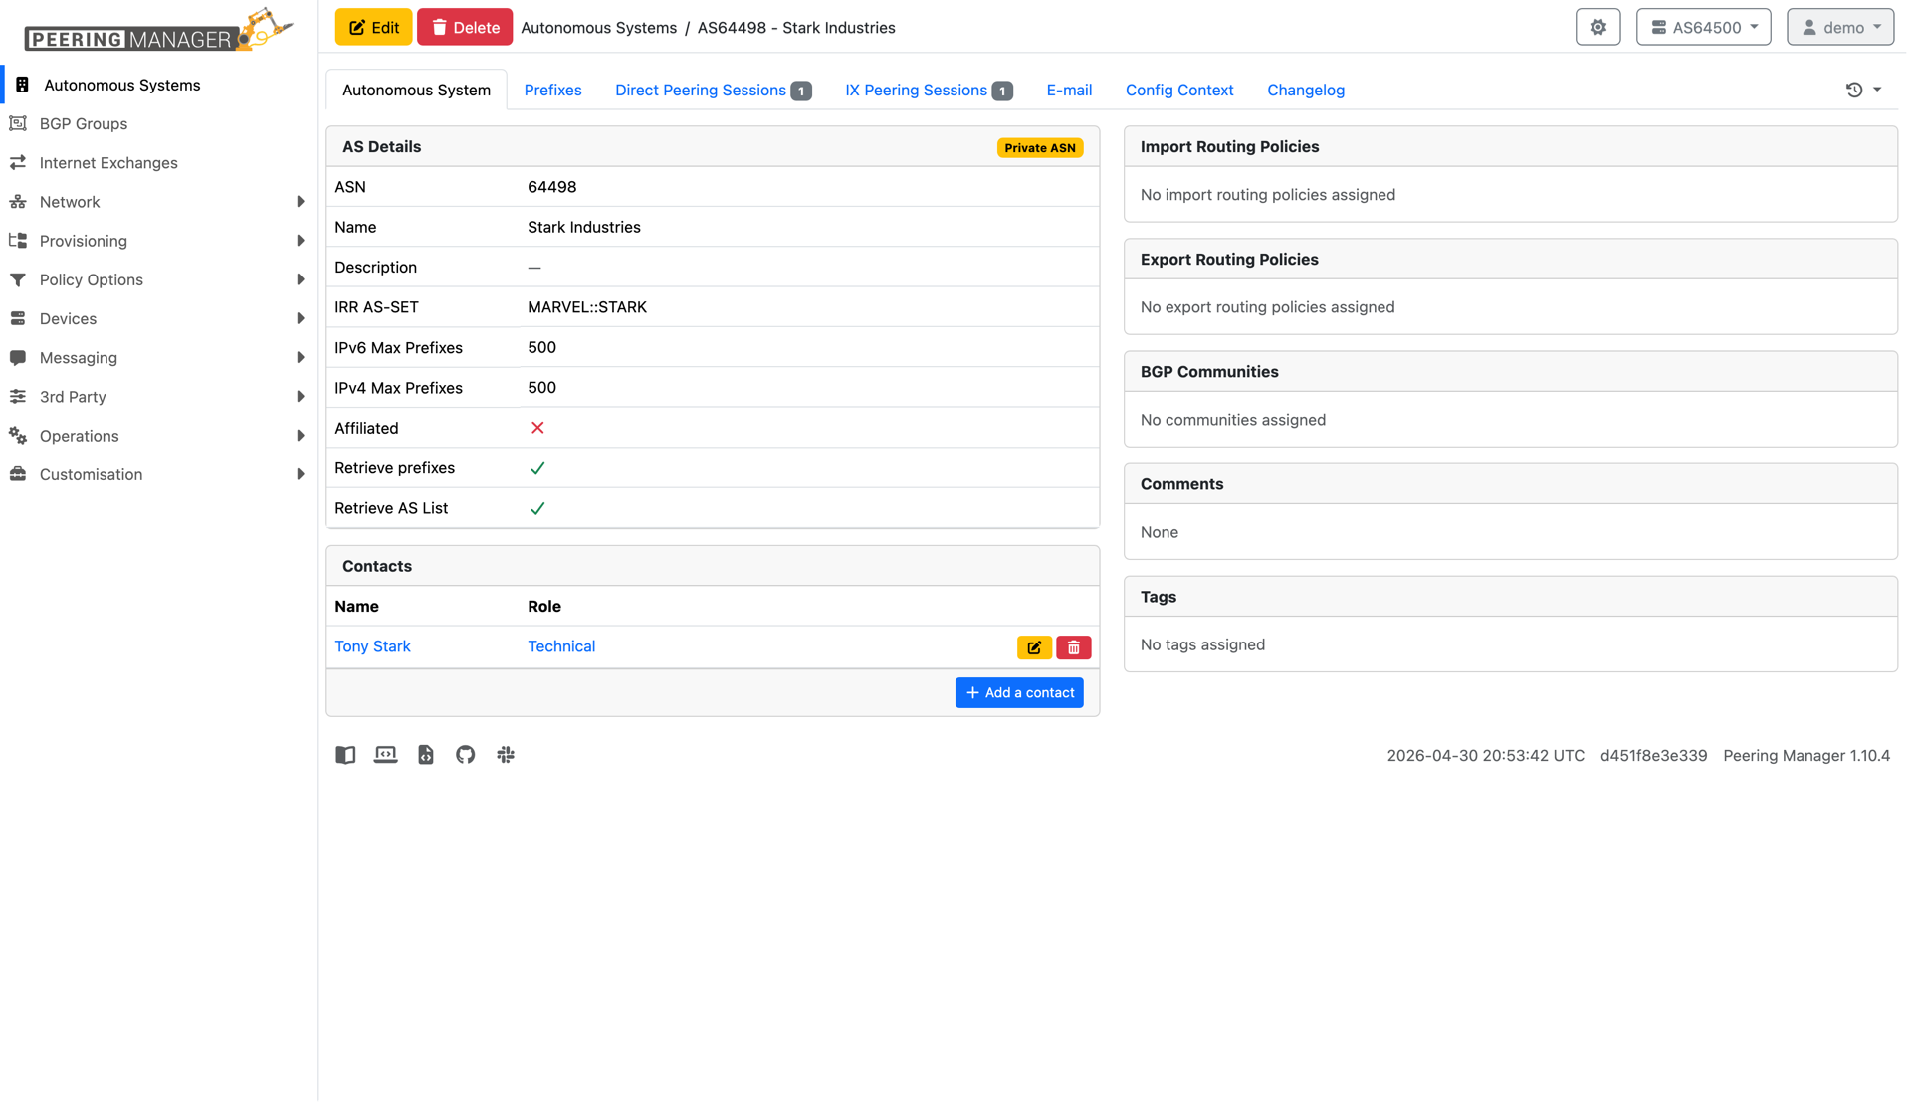
Task: Click the Stark Industries name value
Action: pos(584,227)
